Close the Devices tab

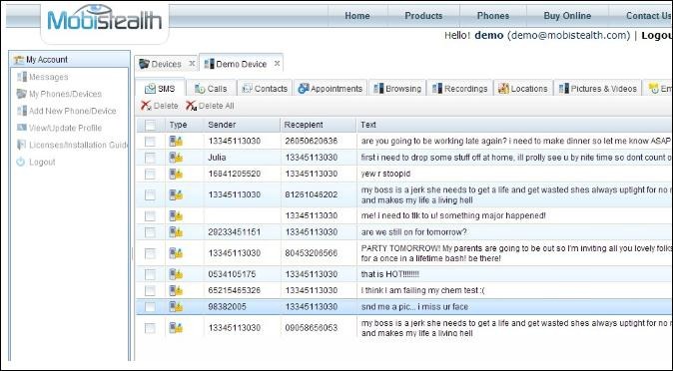pyautogui.click(x=193, y=64)
